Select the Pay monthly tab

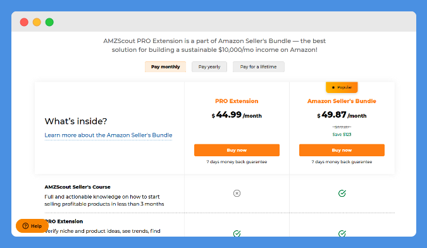[x=165, y=66]
